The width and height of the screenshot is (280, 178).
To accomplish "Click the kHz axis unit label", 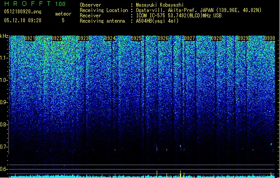I will [x=4, y=36].
